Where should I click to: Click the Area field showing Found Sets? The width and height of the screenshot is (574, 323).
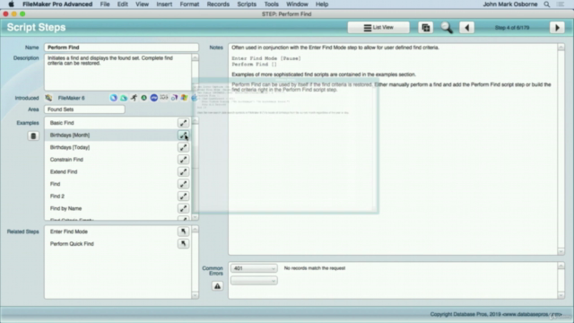[84, 109]
